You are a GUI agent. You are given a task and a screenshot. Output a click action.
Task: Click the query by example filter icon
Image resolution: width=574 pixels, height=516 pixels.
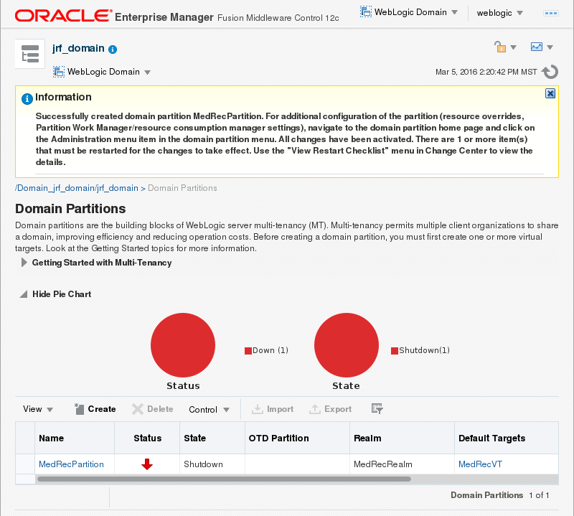tap(377, 408)
